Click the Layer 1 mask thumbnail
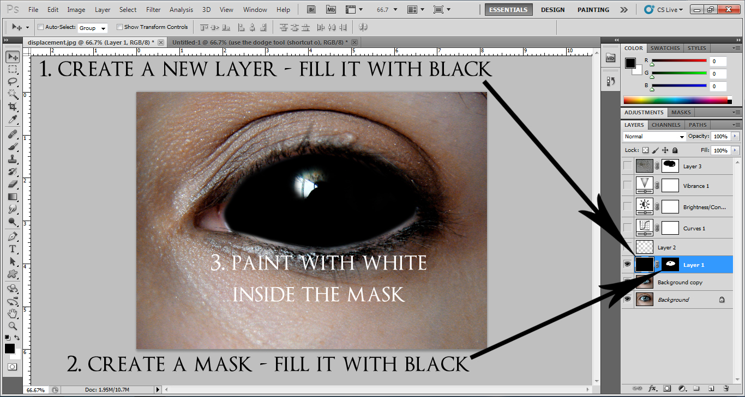 (x=670, y=264)
